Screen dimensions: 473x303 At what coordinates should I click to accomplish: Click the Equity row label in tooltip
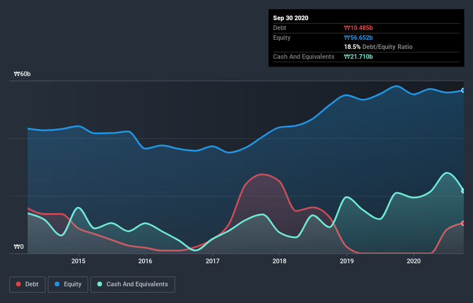pos(282,37)
